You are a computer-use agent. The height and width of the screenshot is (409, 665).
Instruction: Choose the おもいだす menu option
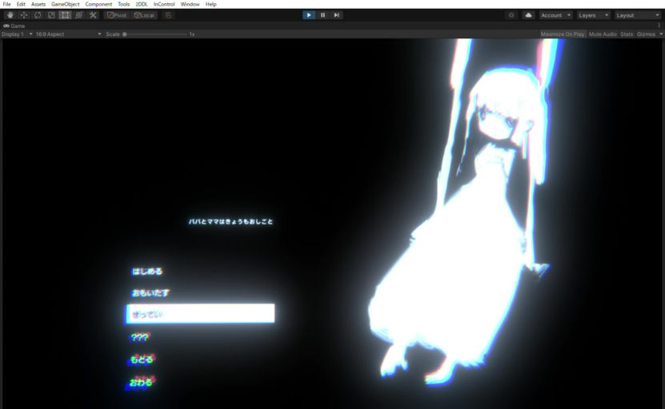pyautogui.click(x=150, y=293)
